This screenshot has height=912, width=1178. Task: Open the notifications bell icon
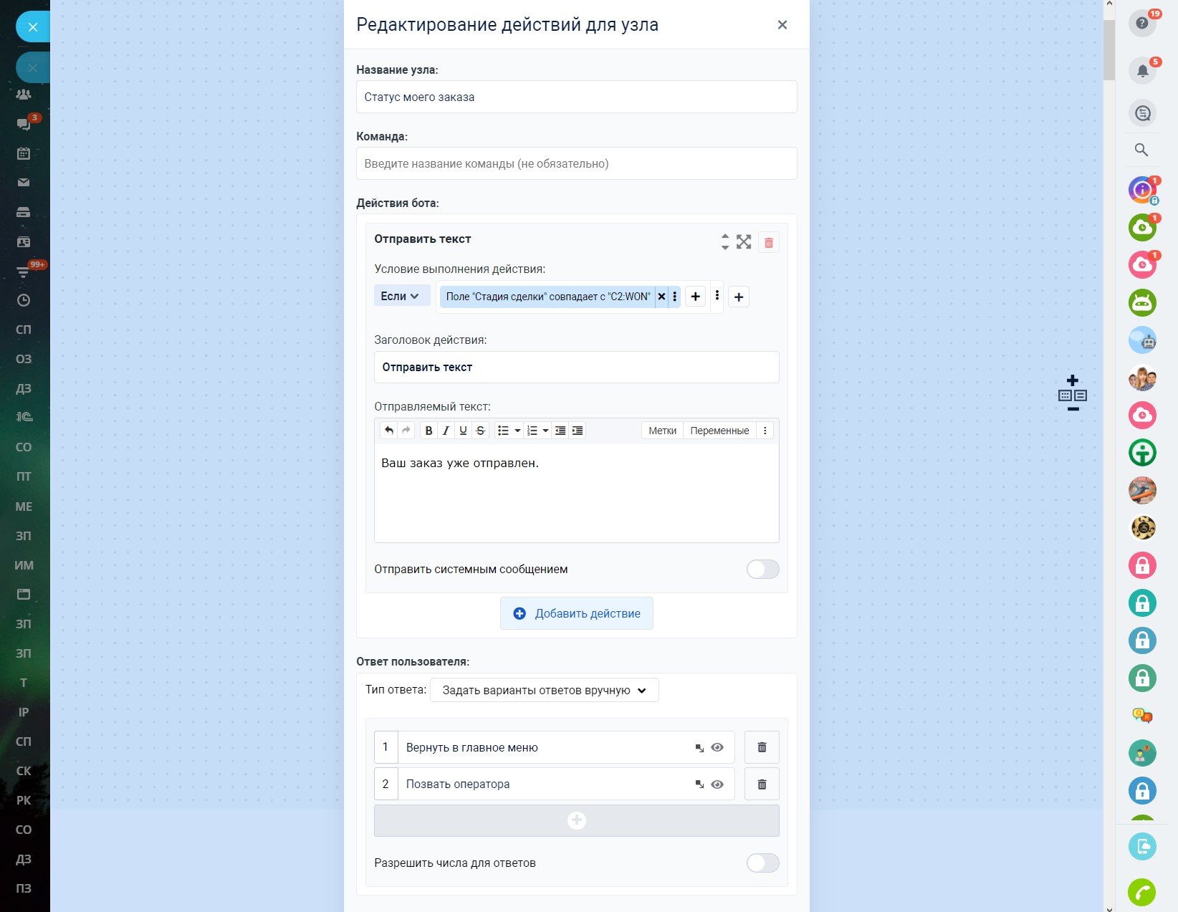click(x=1142, y=70)
